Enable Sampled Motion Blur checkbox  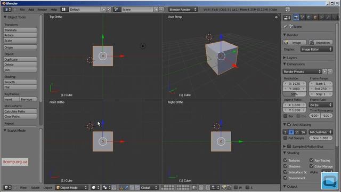coord(289,146)
